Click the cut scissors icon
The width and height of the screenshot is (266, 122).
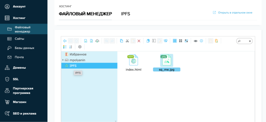pos(127,41)
